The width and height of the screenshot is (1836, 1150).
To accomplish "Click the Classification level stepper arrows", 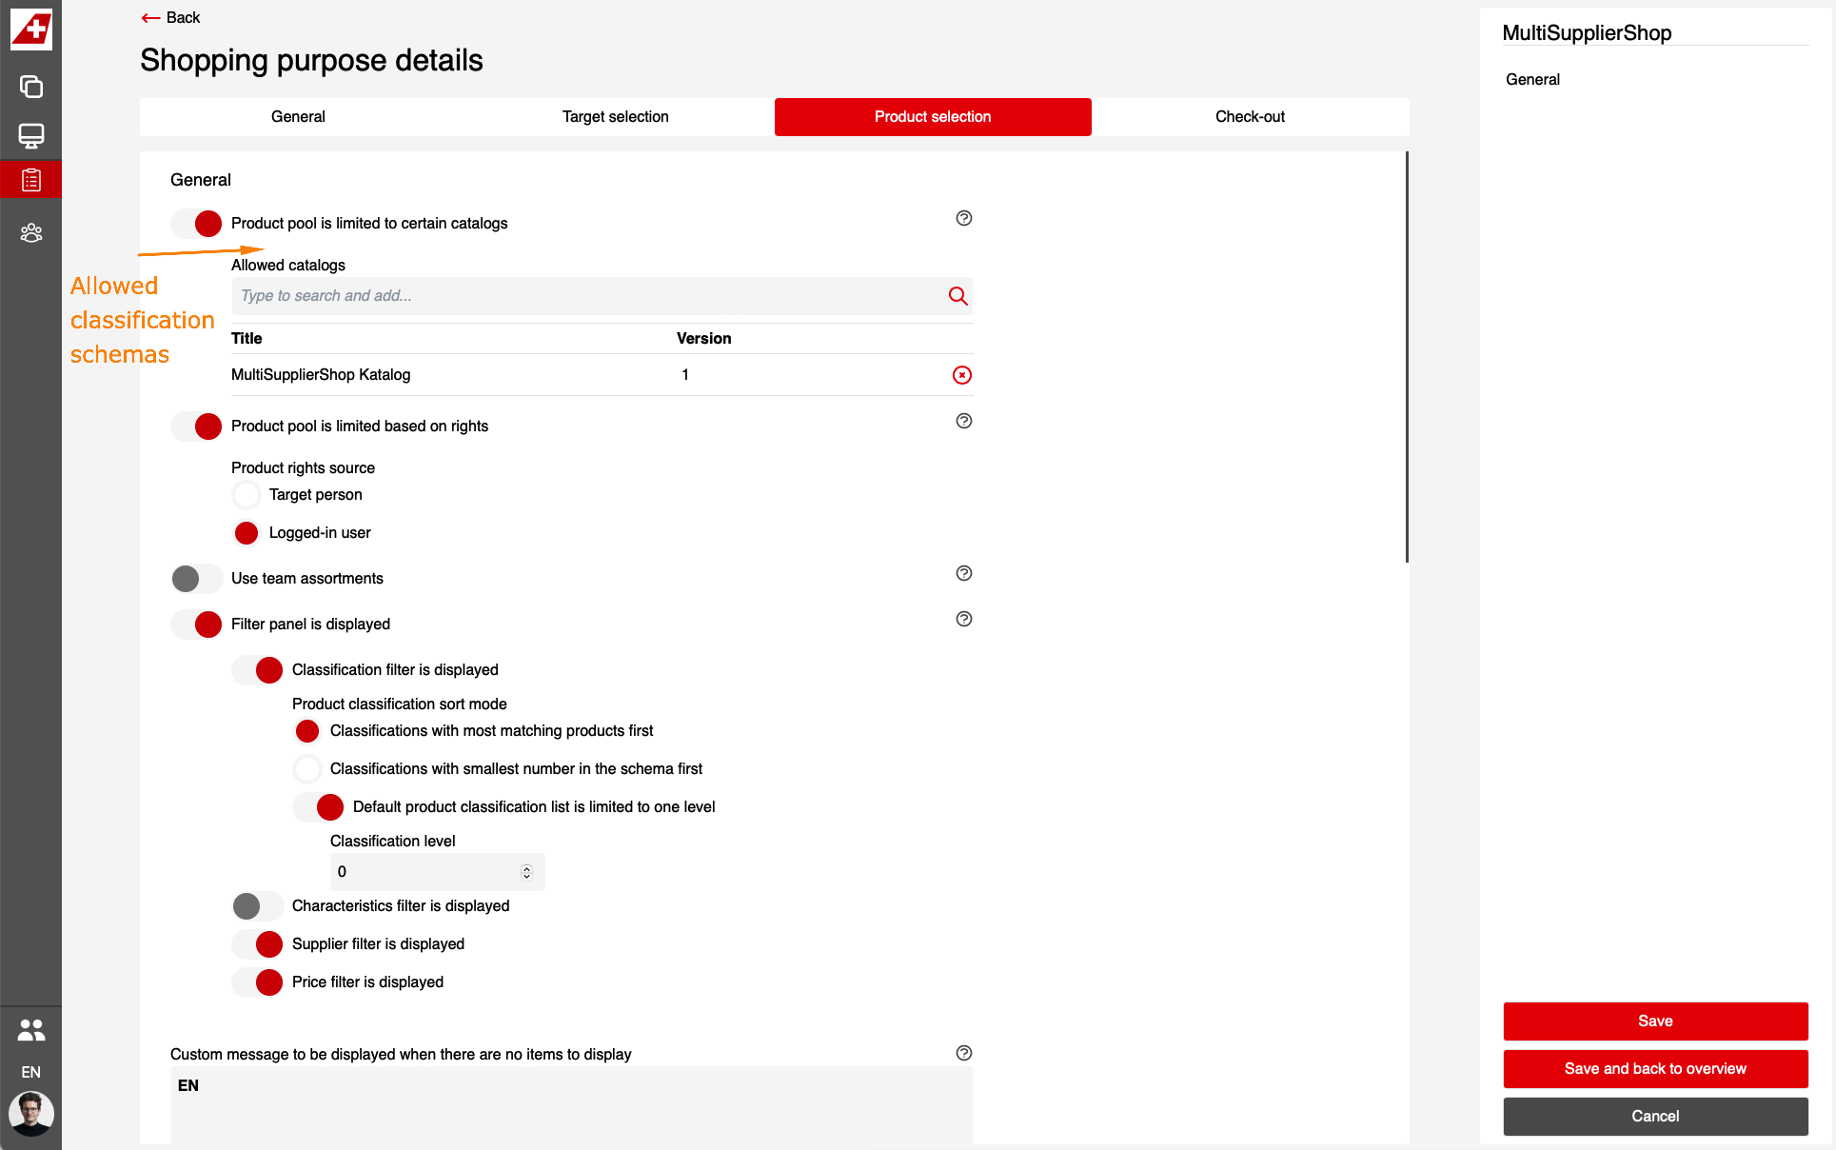I will coord(526,872).
